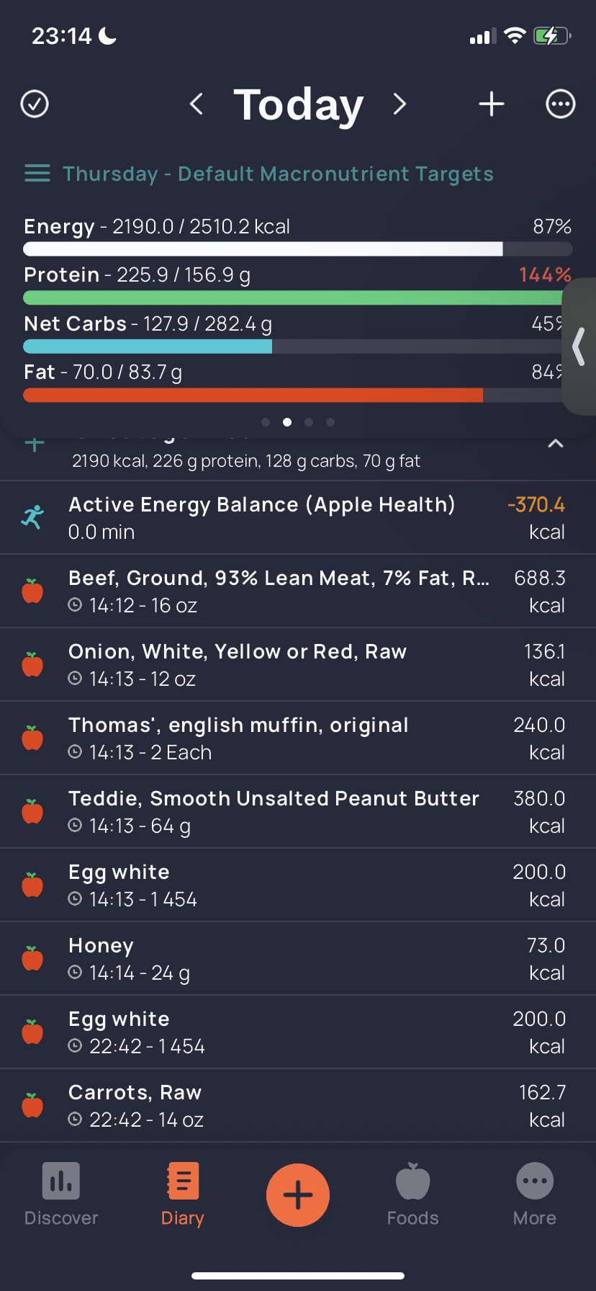
Task: Select the Teddie Smooth Unsalted Peanut Butter entry
Action: tap(298, 812)
